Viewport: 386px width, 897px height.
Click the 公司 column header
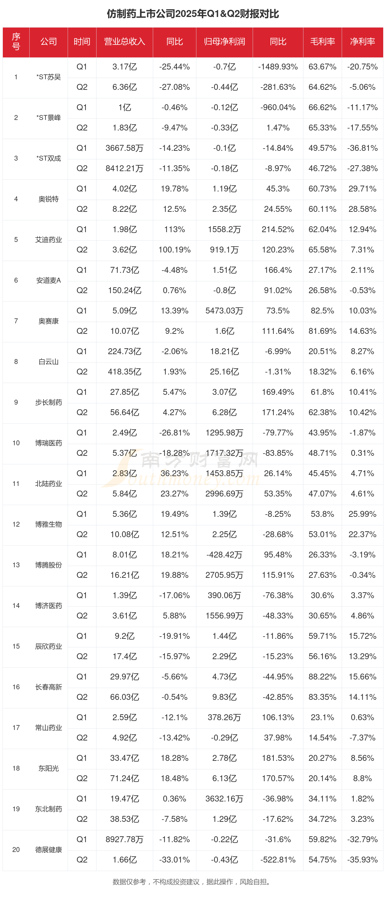[48, 42]
